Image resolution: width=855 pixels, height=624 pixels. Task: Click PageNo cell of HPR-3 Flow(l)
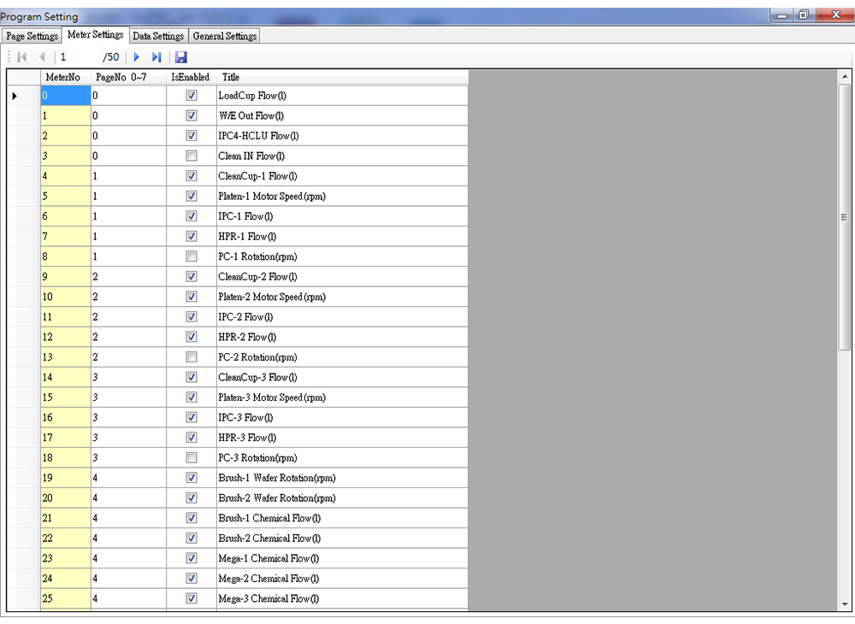point(128,438)
